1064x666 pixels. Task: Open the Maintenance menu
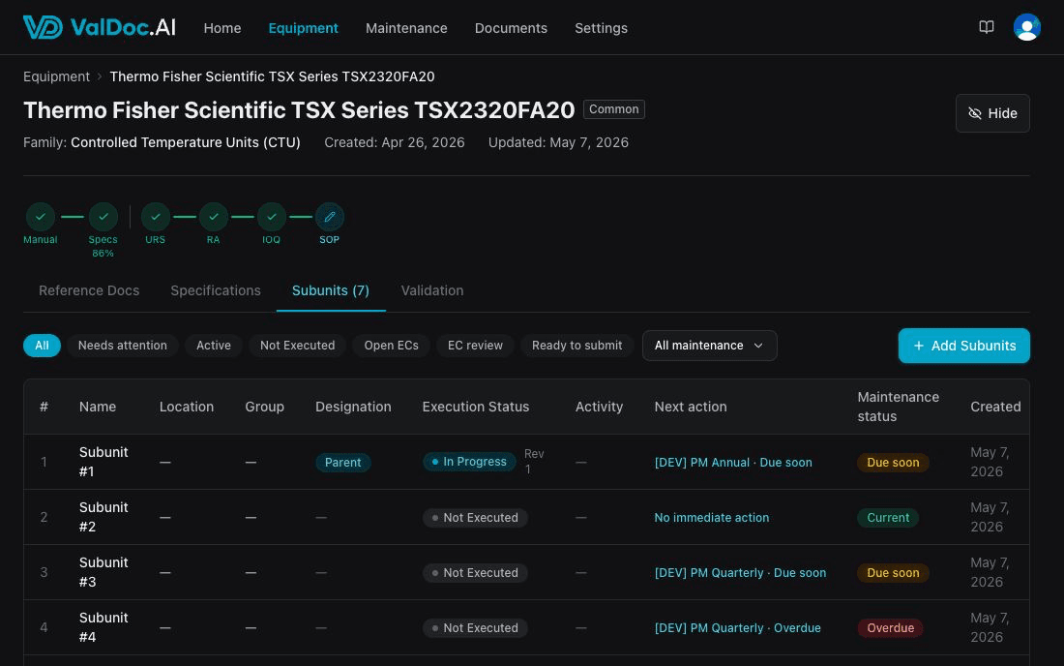406,28
